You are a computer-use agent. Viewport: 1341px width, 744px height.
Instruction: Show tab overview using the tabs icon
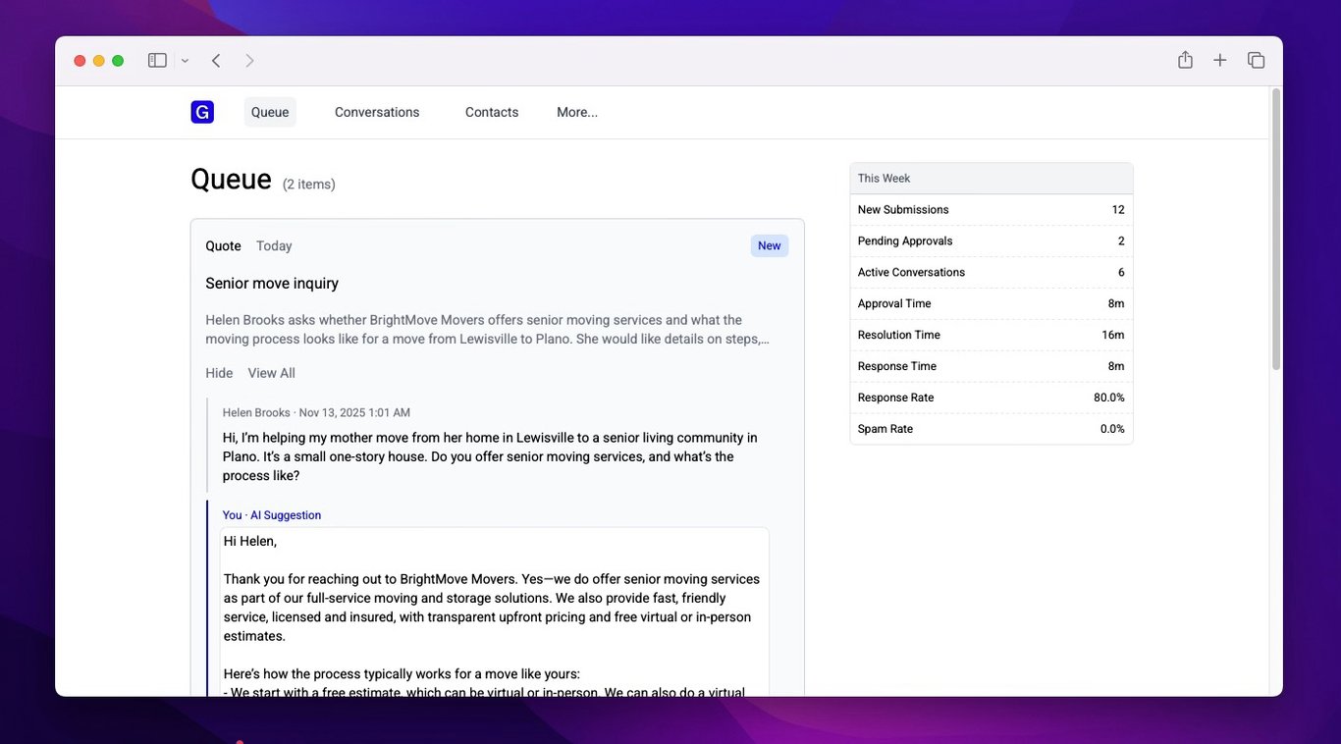tap(1256, 60)
